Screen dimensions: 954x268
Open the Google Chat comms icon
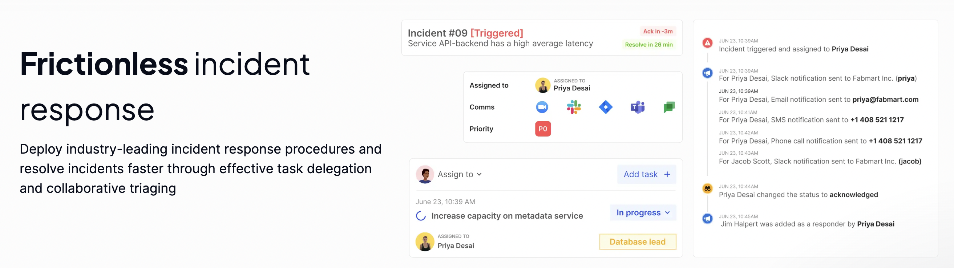(669, 107)
